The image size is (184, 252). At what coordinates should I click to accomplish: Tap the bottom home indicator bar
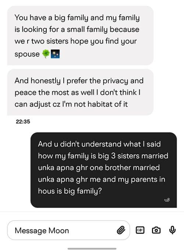92,249
